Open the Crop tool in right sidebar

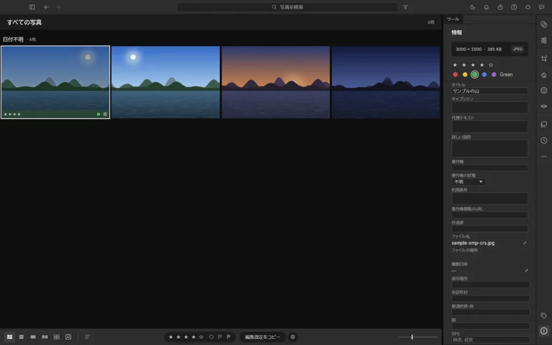(x=544, y=59)
